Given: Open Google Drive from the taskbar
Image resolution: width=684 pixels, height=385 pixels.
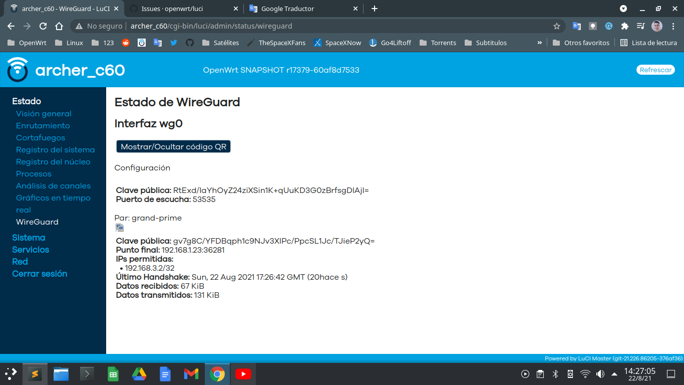Looking at the screenshot, I should click(139, 374).
